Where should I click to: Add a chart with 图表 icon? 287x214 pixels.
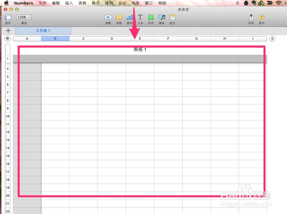coord(129,17)
